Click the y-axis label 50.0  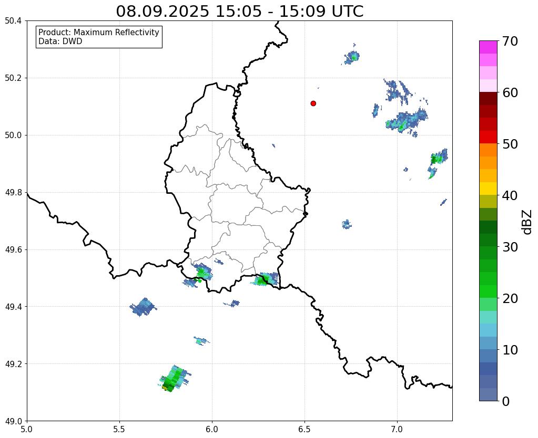13,135
